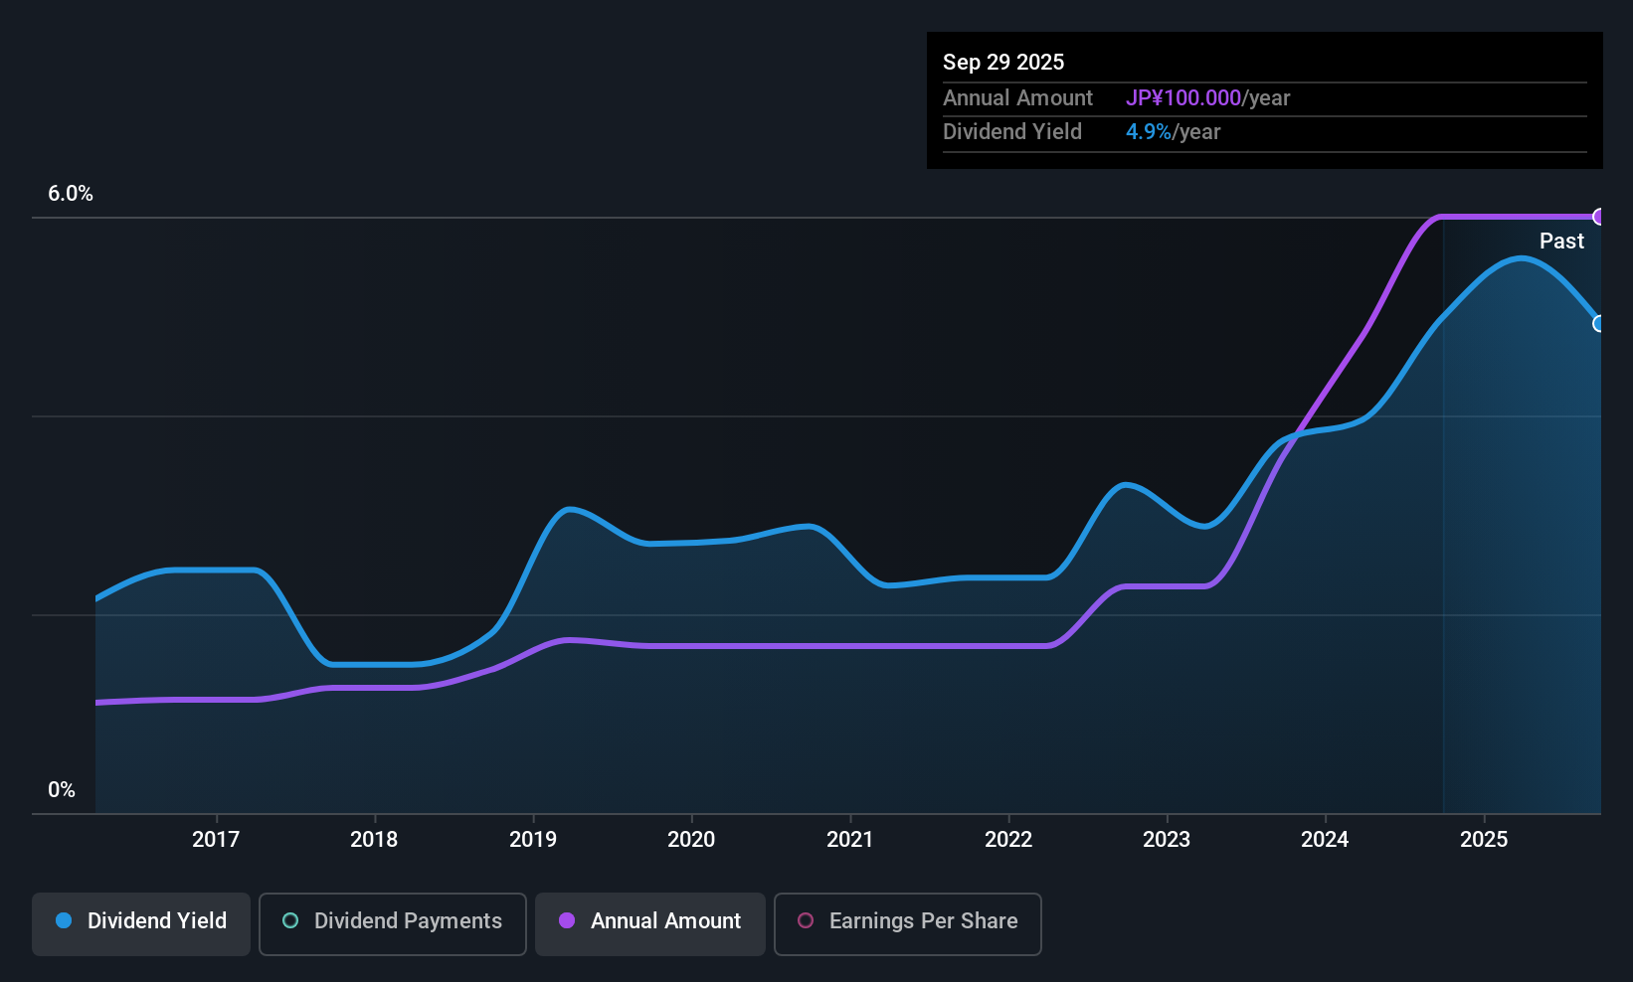
Task: Select the purple endpoint marker on chart
Action: pos(1599,216)
